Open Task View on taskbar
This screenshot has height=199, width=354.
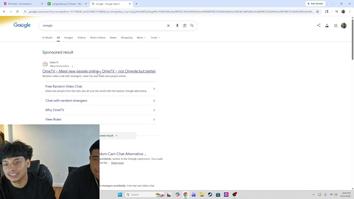coord(169,195)
